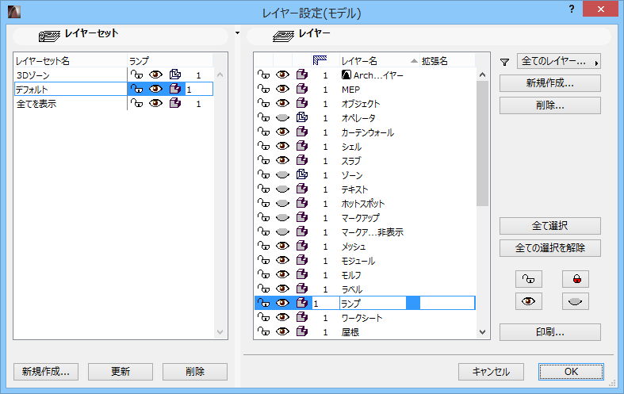Toggle lock icon for モジュール layer
Image resolution: width=624 pixels, height=394 pixels.
click(263, 261)
